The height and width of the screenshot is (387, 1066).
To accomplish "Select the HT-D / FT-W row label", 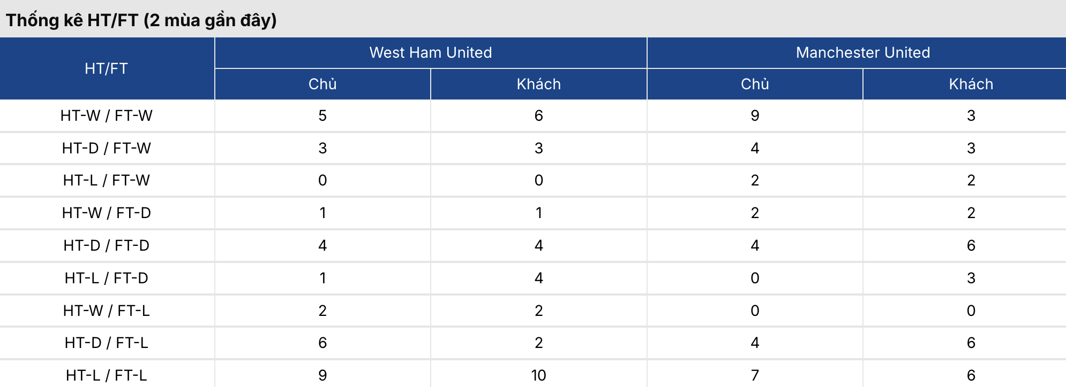I will [x=106, y=148].
